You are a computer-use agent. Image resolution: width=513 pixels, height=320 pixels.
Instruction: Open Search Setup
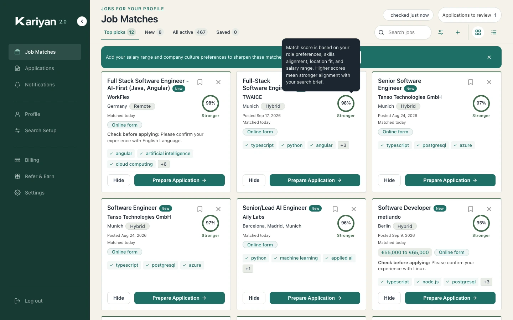point(45,130)
